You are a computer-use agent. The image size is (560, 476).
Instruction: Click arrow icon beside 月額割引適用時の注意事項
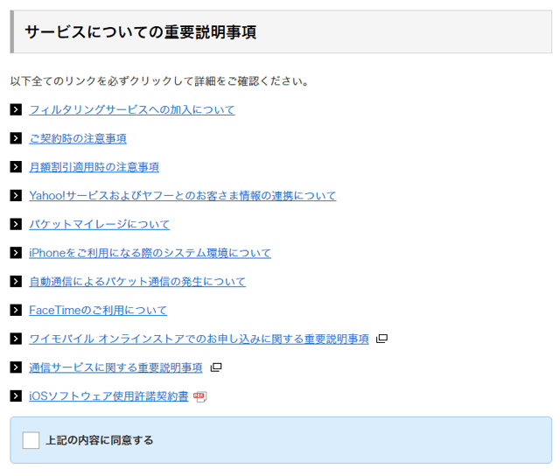click(x=16, y=167)
